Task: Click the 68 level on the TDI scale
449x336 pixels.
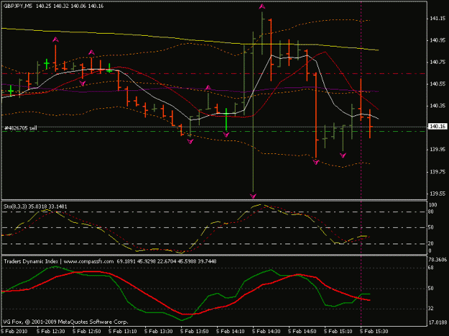Action: pos(431,268)
